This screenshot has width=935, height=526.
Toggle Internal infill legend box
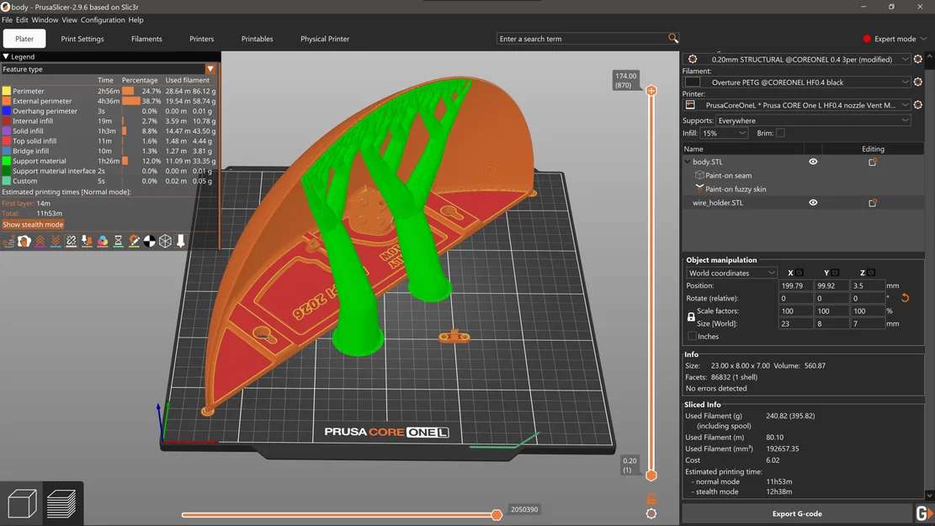(x=7, y=120)
